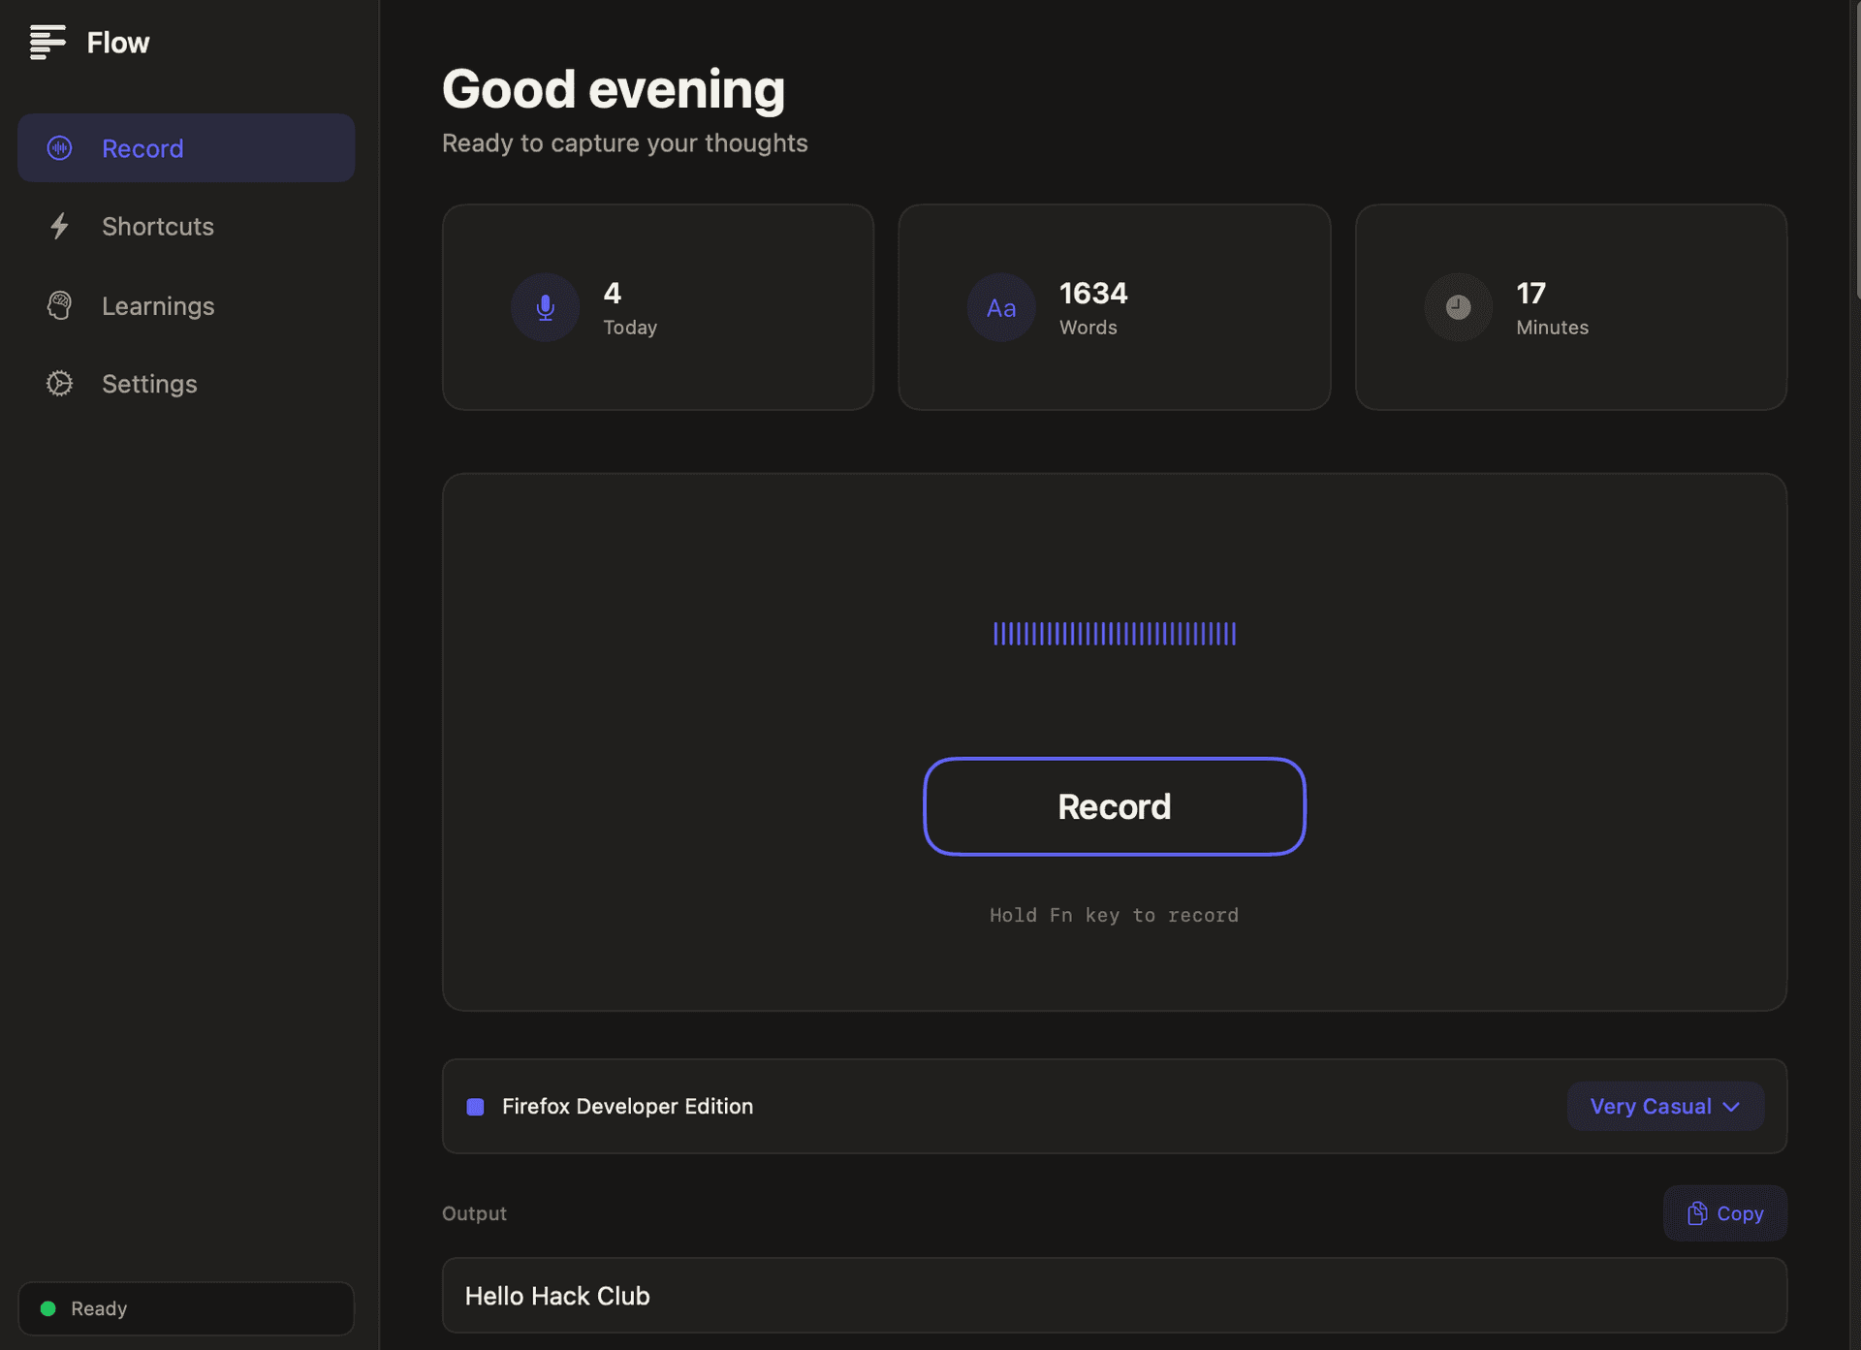Screen dimensions: 1861x1350
Task: Click the audio waveform visualizer bars
Action: (x=1114, y=634)
